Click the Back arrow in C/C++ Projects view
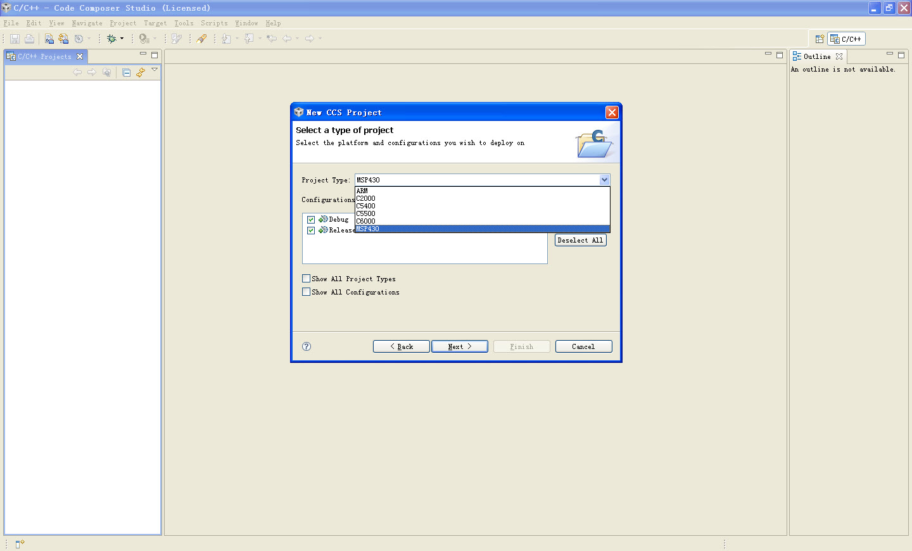Screen dimensions: 912x551 77,72
